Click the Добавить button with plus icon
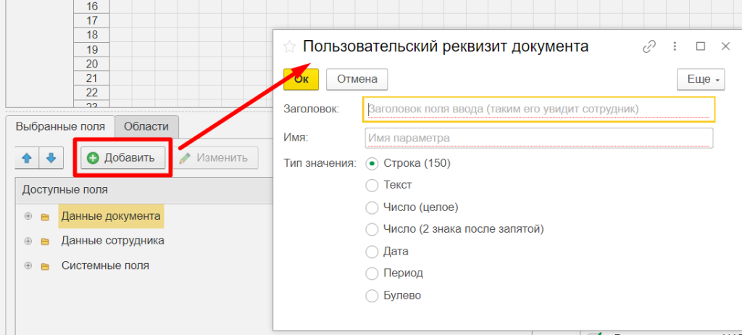Viewport: 742px width, 335px height. pos(122,158)
